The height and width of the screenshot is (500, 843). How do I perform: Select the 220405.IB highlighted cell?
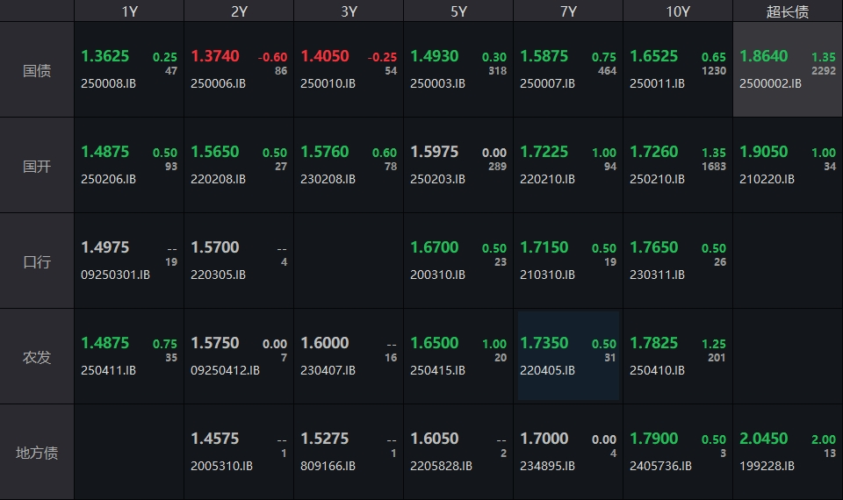[x=568, y=356]
